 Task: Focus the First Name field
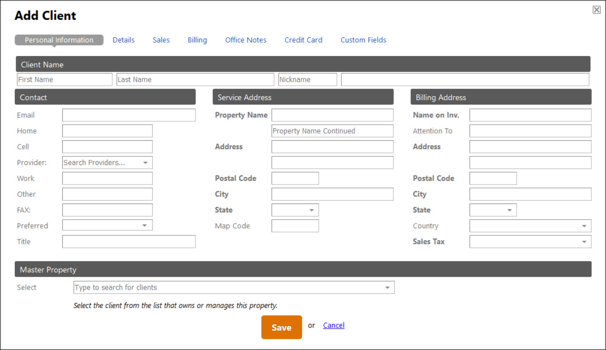tap(65, 79)
